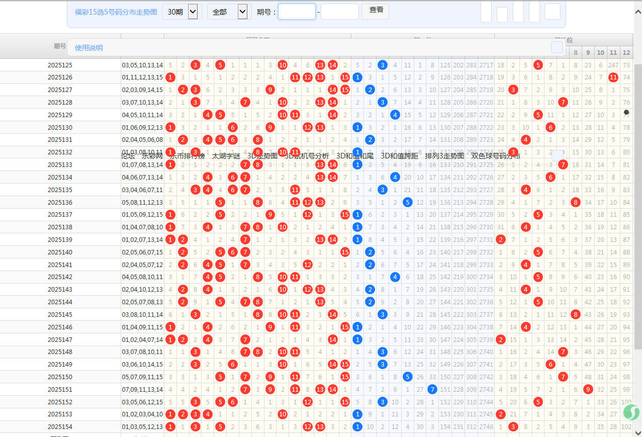The image size is (642, 437).
Task: Click the green floating assistant icon
Action: [x=631, y=412]
